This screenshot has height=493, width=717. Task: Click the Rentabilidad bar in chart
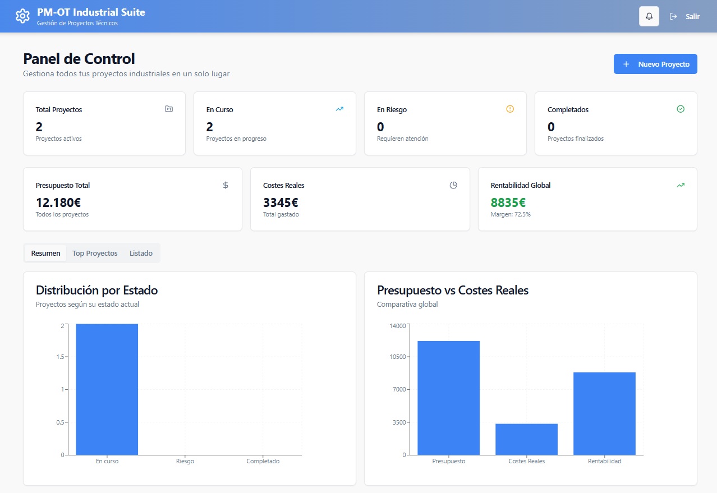click(604, 413)
